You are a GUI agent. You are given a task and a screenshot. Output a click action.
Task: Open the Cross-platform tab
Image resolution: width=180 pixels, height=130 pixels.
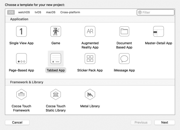[70, 12]
